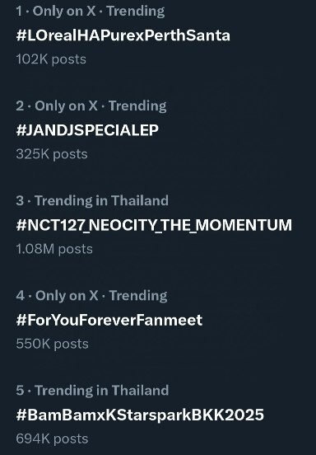This screenshot has width=316, height=455.
Task: Click the '4 · Only on X · Trending' label
Action: point(92,296)
